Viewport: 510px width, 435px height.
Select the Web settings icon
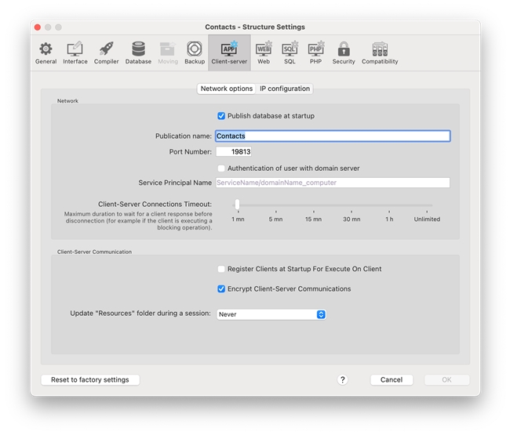tap(264, 49)
